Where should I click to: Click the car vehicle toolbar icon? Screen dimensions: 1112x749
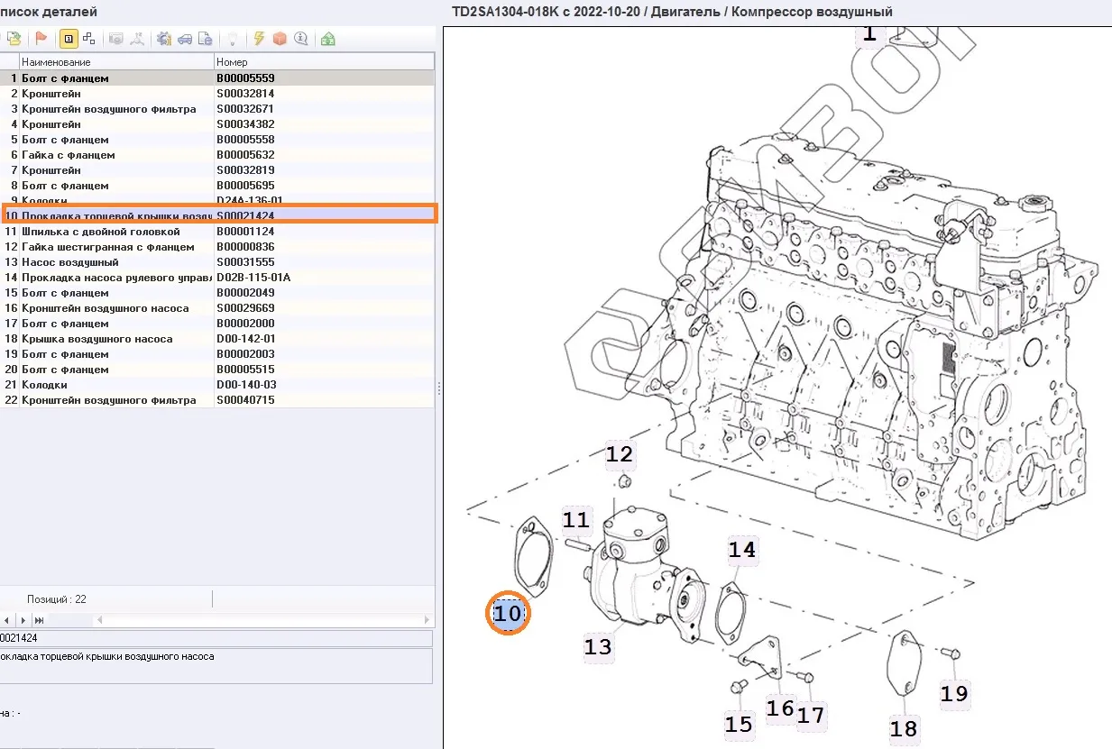[185, 39]
